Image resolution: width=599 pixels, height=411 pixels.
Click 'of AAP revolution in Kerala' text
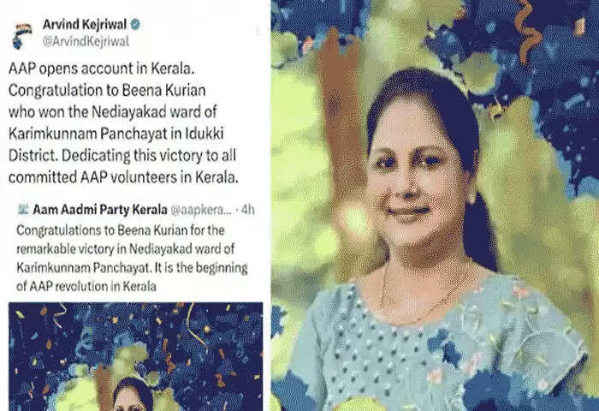[x=86, y=286]
